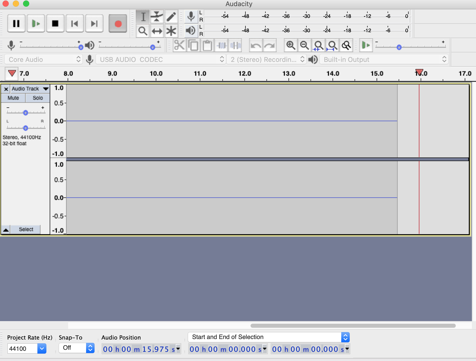Click the red playhead marker on ruler
The image size is (476, 361).
[419, 72]
